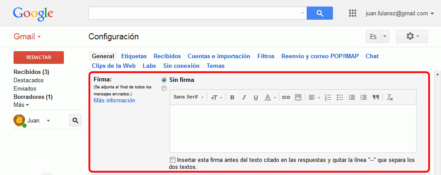441x175 pixels.
Task: Switch to the Etiquetas tab
Action: click(134, 56)
